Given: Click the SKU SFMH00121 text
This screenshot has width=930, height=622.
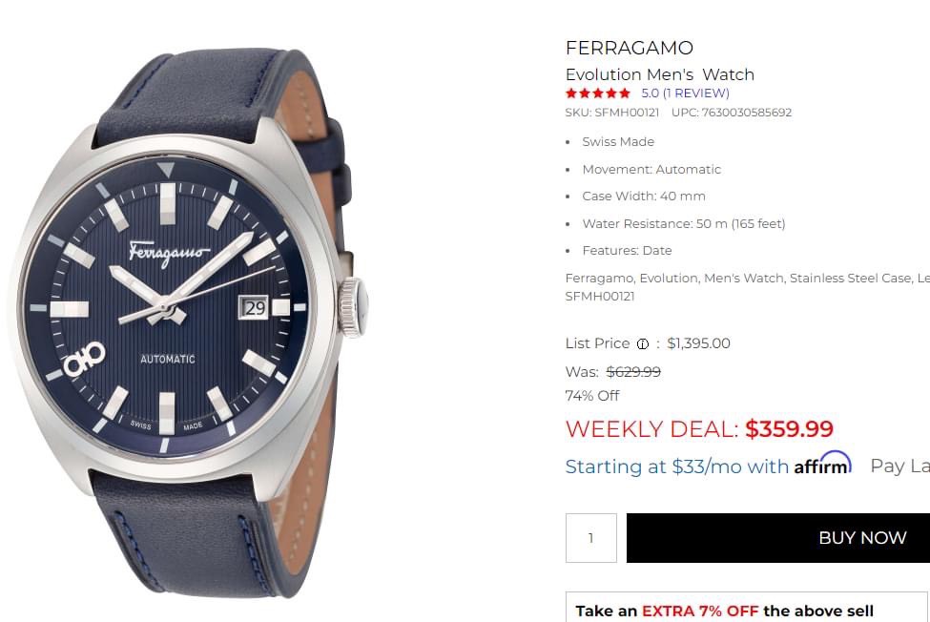Looking at the screenshot, I should tap(611, 113).
